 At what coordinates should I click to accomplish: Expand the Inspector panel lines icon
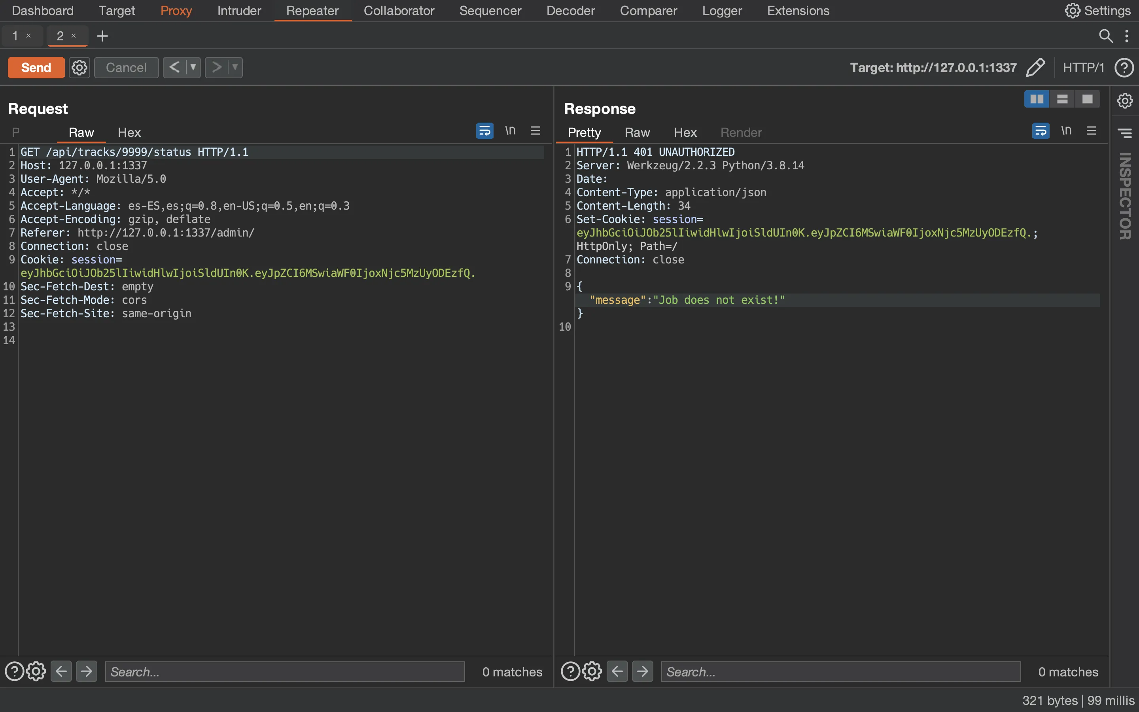(x=1125, y=133)
